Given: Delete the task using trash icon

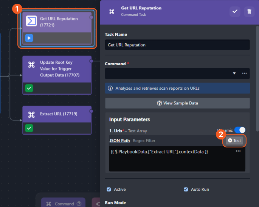Looking at the screenshot, I should point(249,12).
